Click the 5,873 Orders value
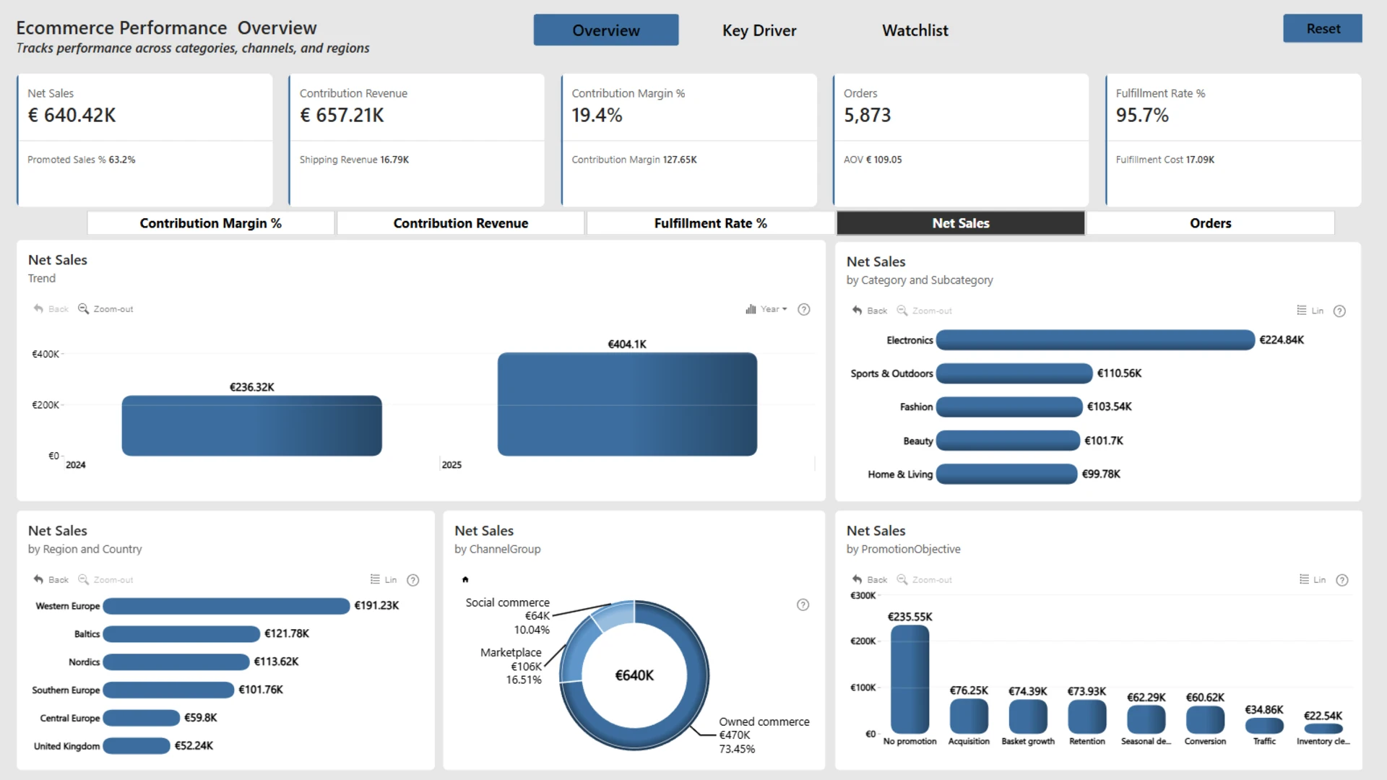This screenshot has width=1387, height=780. pyautogui.click(x=868, y=116)
